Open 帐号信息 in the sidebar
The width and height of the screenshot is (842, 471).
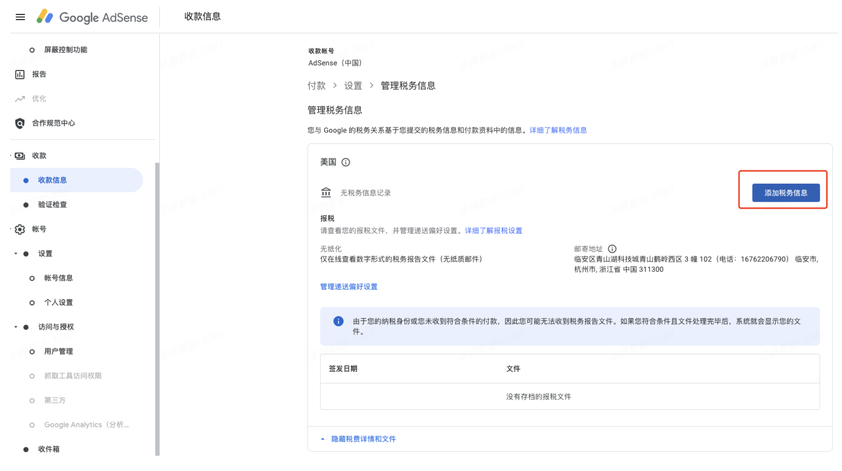[x=58, y=278]
